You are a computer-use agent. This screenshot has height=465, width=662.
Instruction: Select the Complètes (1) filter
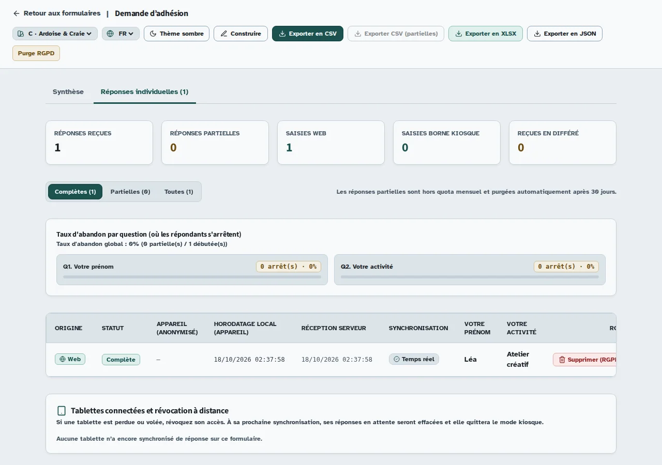pos(76,192)
